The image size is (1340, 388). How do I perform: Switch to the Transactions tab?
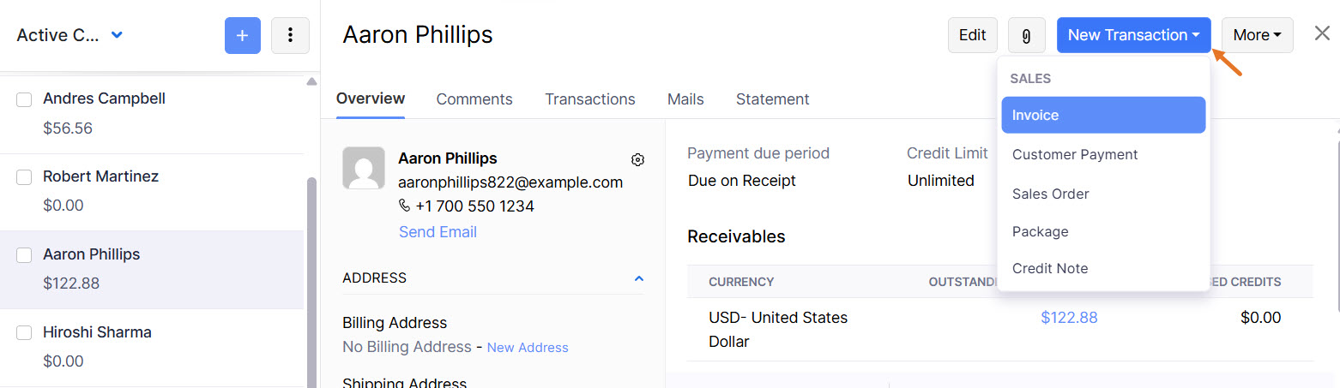click(x=589, y=99)
